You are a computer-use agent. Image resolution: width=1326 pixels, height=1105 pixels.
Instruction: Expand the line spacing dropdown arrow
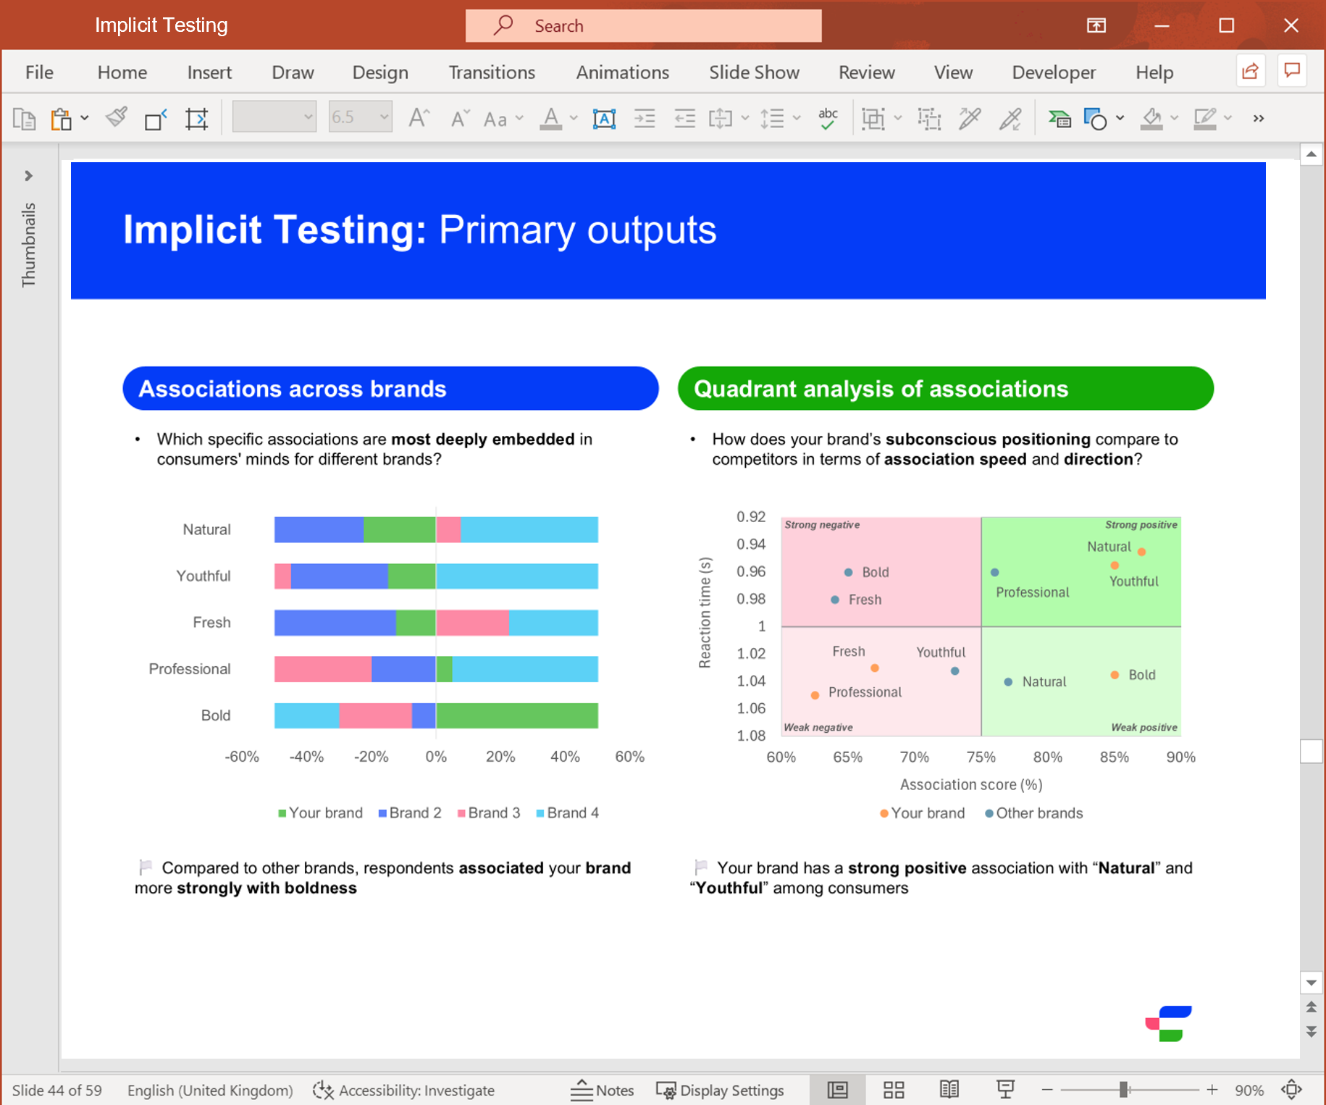click(797, 118)
